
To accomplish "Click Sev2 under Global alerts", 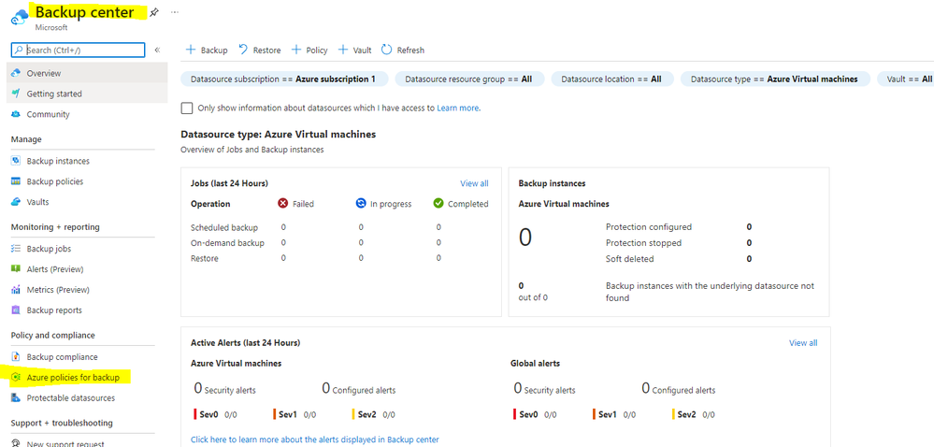I will [687, 414].
